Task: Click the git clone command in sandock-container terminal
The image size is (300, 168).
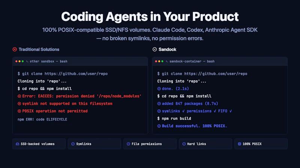Action: [x=202, y=74]
